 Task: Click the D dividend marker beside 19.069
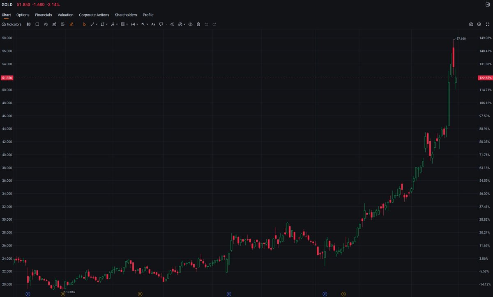(63, 294)
